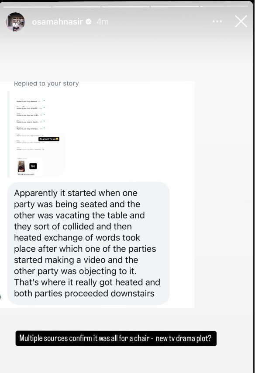This screenshot has width=255, height=373.
Task: Click the blue verified badge
Action: tap(89, 21)
